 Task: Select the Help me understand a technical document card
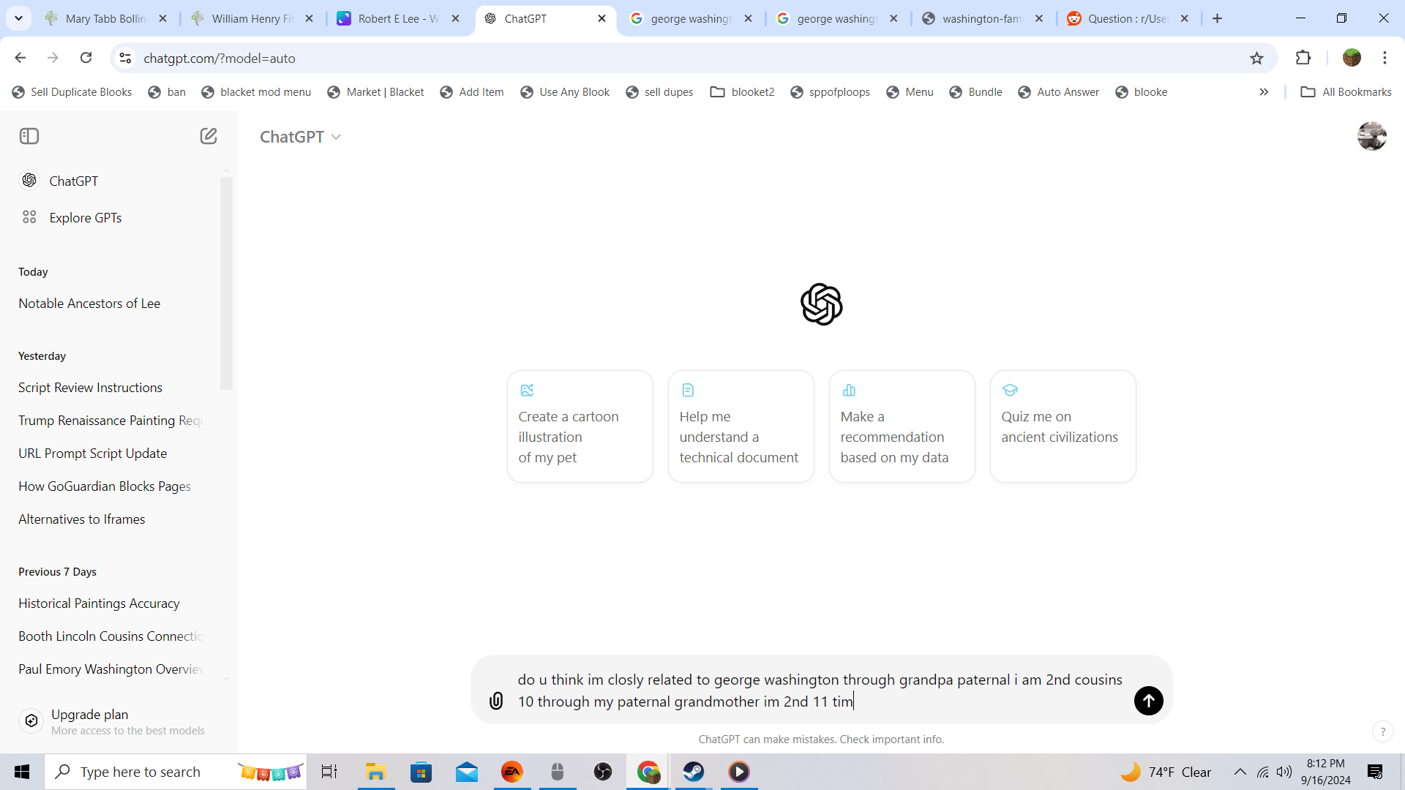pyautogui.click(x=741, y=426)
